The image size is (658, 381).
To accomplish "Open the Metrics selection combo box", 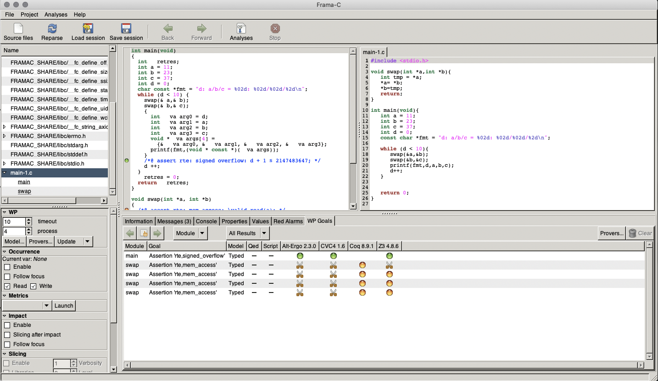I will click(27, 306).
